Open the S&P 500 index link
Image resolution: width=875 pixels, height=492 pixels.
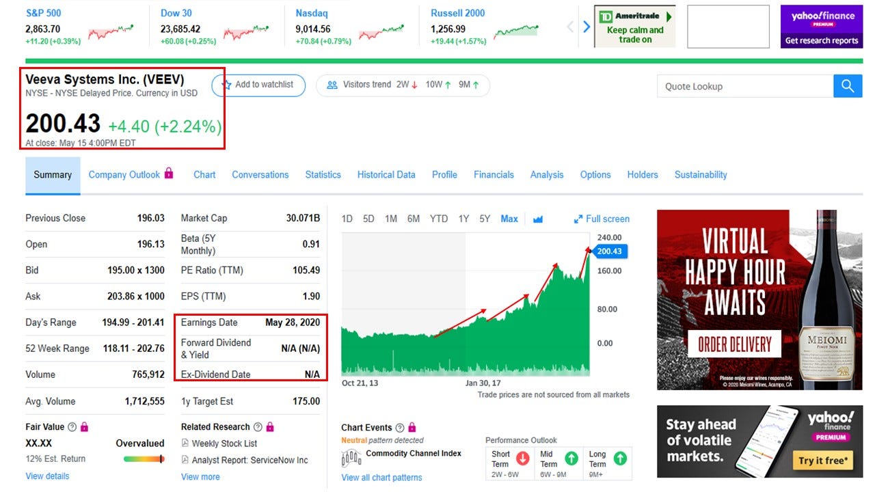tap(43, 13)
